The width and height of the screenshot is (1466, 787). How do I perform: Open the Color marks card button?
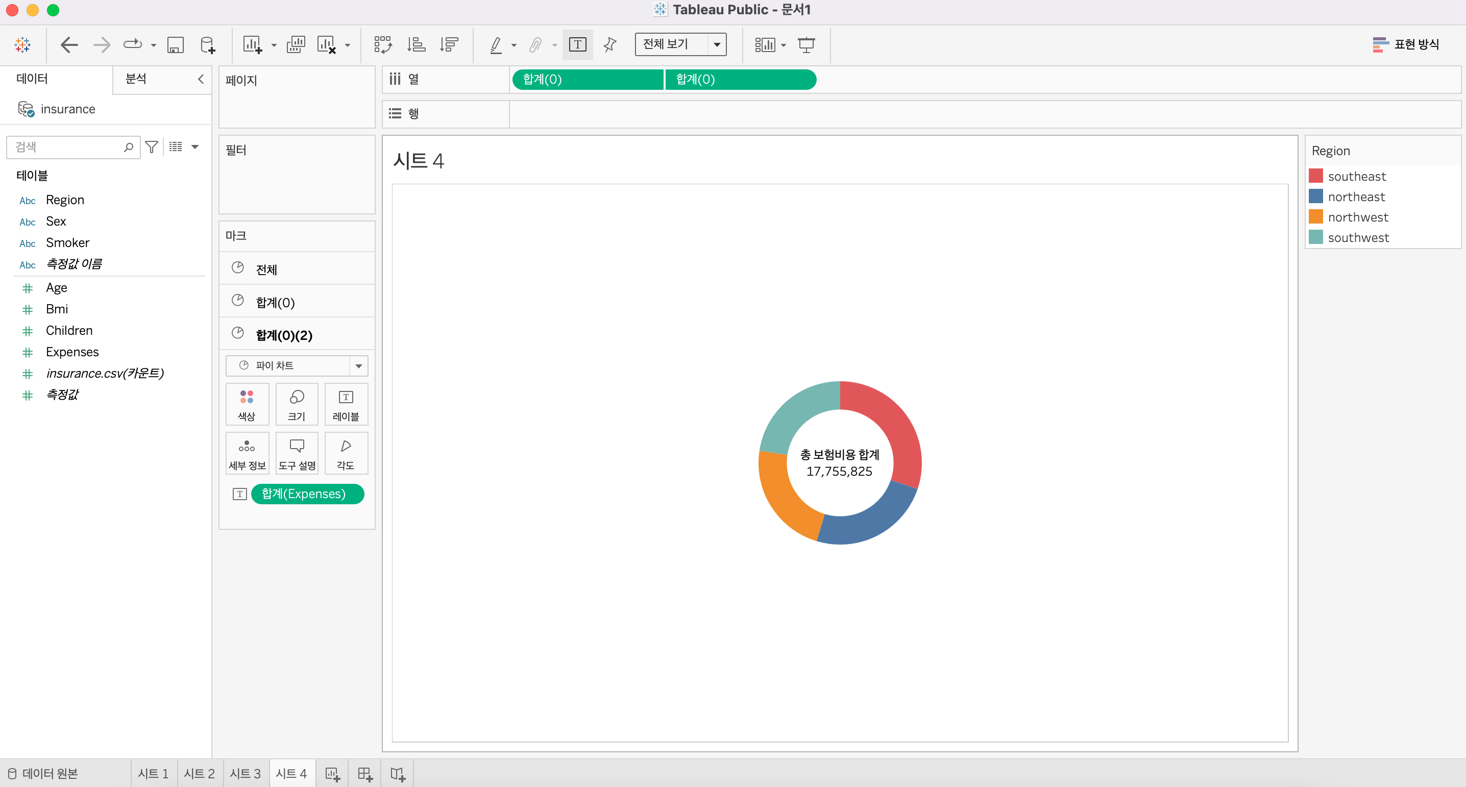[247, 404]
